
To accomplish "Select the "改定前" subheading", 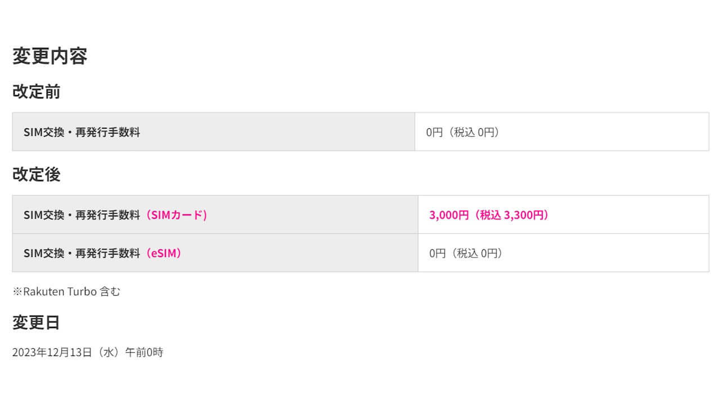I will point(36,92).
